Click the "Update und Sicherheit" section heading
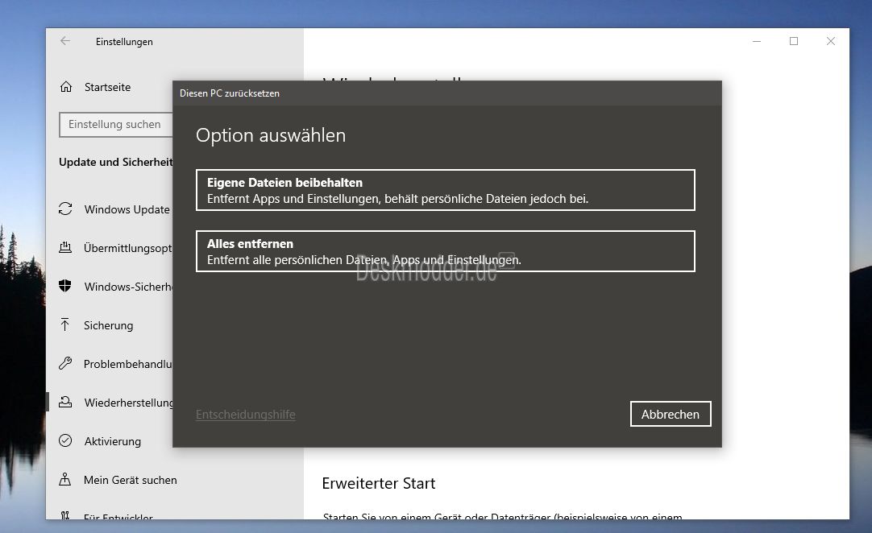Image resolution: width=872 pixels, height=533 pixels. 116,162
